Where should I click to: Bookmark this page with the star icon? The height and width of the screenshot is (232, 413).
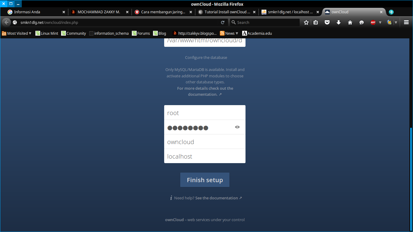coord(306,22)
